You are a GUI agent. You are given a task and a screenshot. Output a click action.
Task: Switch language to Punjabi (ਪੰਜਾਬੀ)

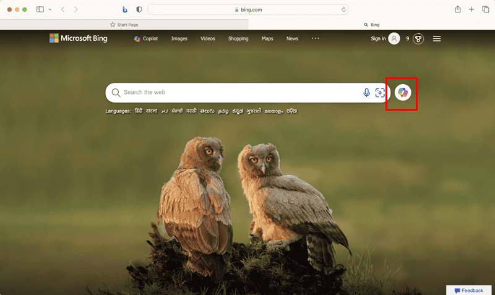point(177,111)
